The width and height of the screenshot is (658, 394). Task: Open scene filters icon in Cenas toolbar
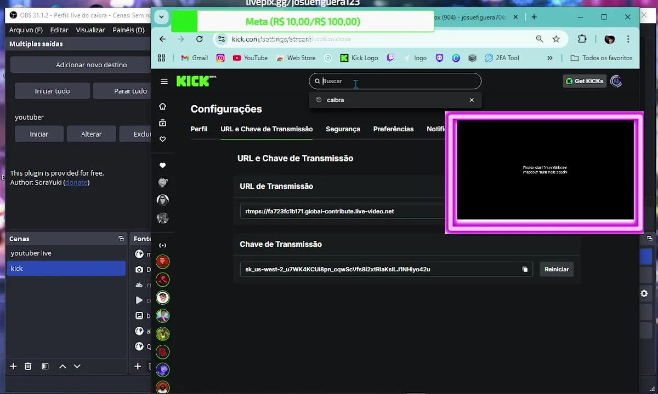[46, 366]
